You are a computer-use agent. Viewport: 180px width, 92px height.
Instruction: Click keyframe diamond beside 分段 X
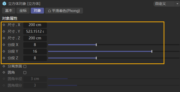(4, 45)
